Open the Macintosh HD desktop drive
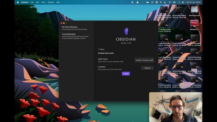The image size is (217, 122). (194, 11)
